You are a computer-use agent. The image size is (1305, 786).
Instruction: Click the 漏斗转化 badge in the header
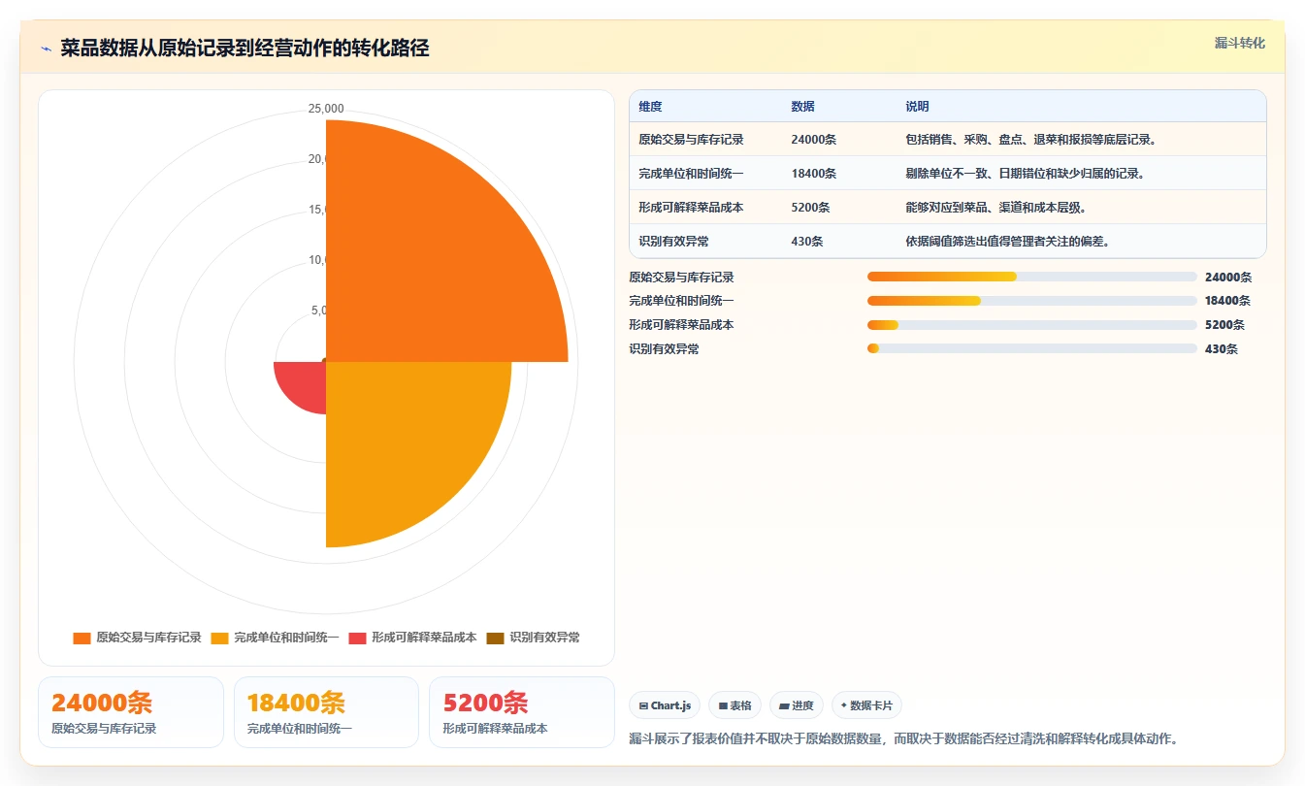[1239, 43]
